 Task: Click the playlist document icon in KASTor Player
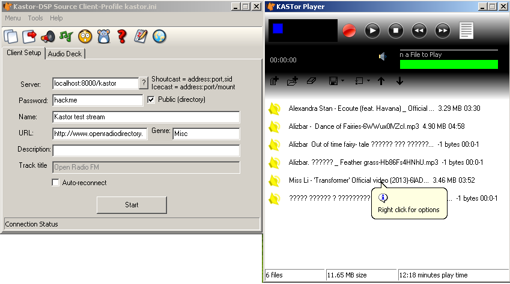pyautogui.click(x=466, y=31)
